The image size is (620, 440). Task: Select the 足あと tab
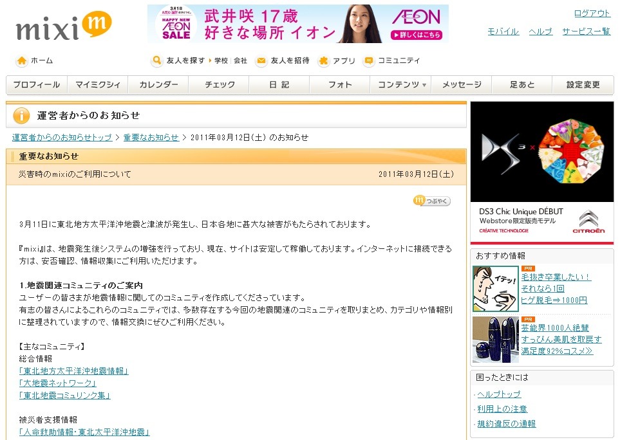click(x=522, y=84)
